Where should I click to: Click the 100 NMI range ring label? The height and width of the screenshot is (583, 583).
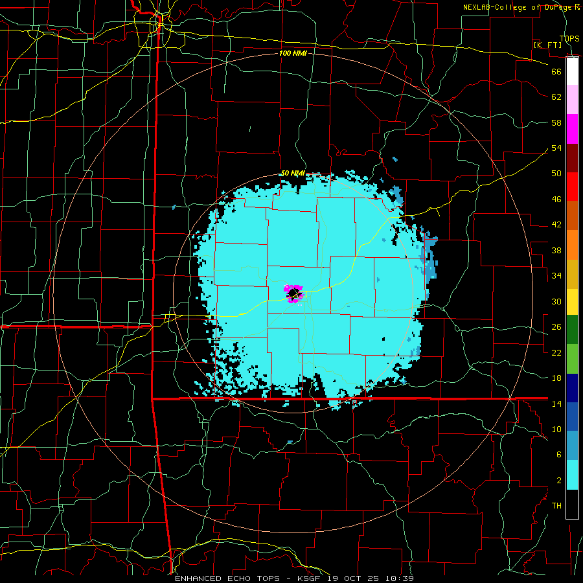(293, 53)
